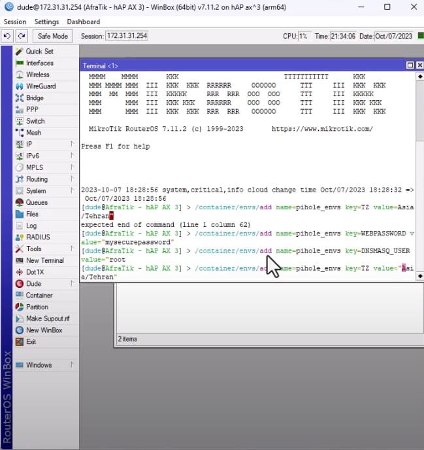Click the Undo arrow button
This screenshot has height=450, width=424.
tap(7, 36)
